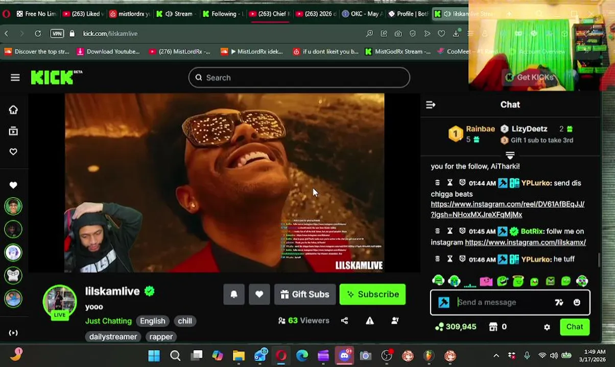Follow lilskamlive with the heart button

[x=259, y=294]
